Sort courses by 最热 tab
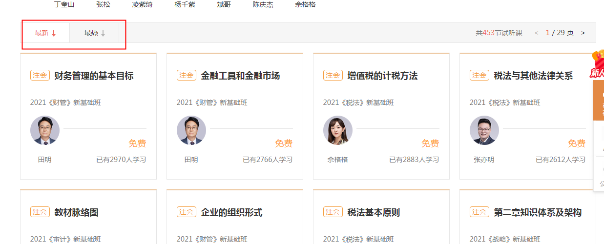 [x=94, y=33]
